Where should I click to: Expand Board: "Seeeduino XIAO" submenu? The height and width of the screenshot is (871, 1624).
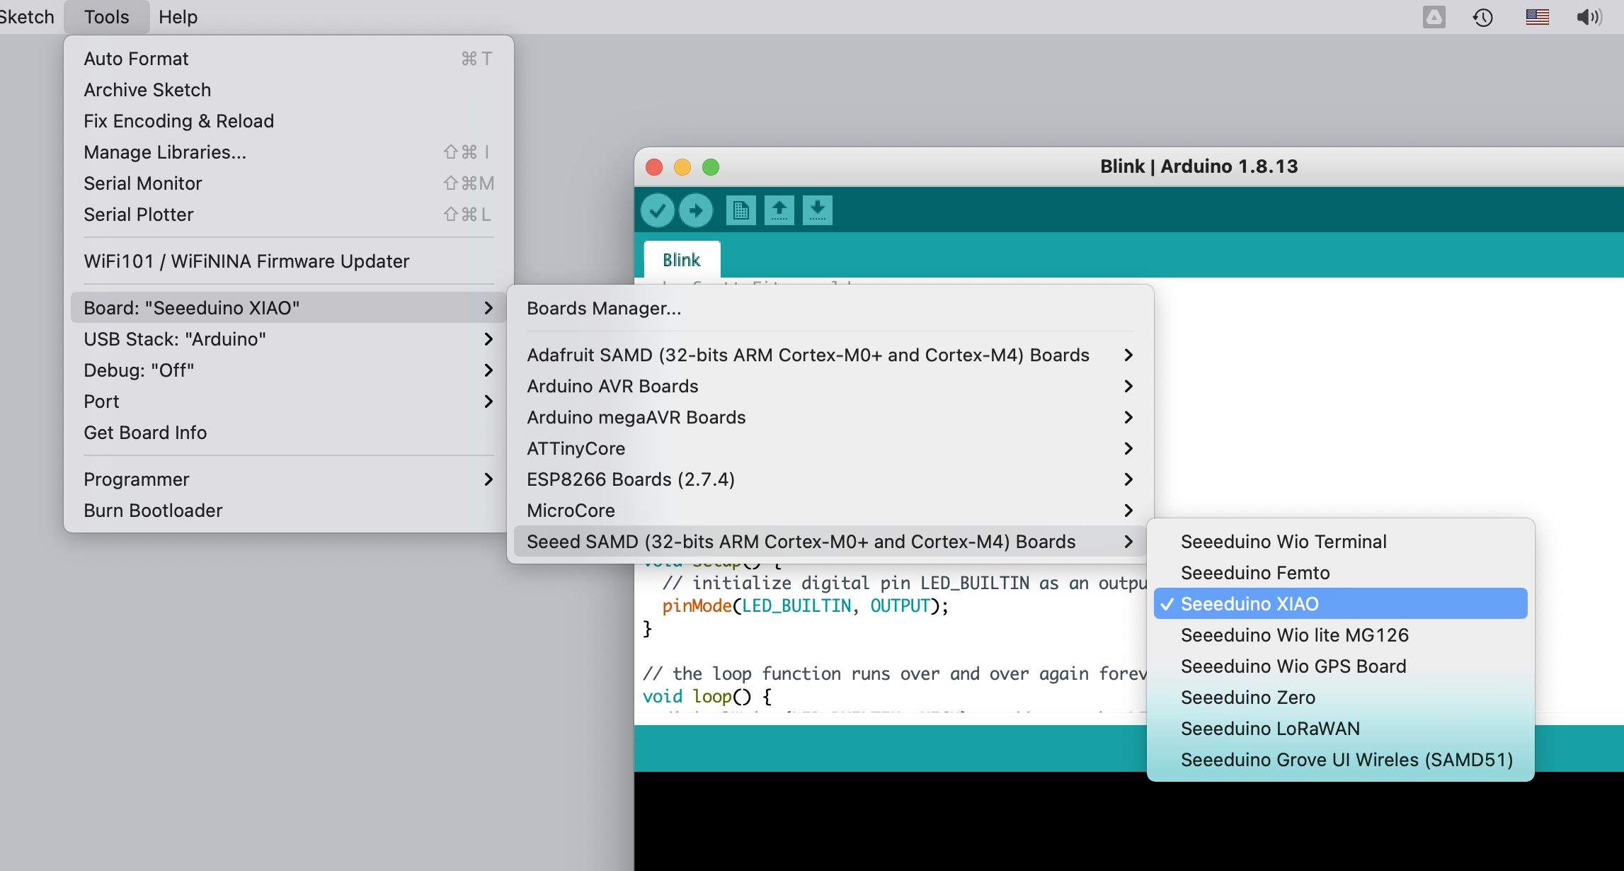click(288, 307)
